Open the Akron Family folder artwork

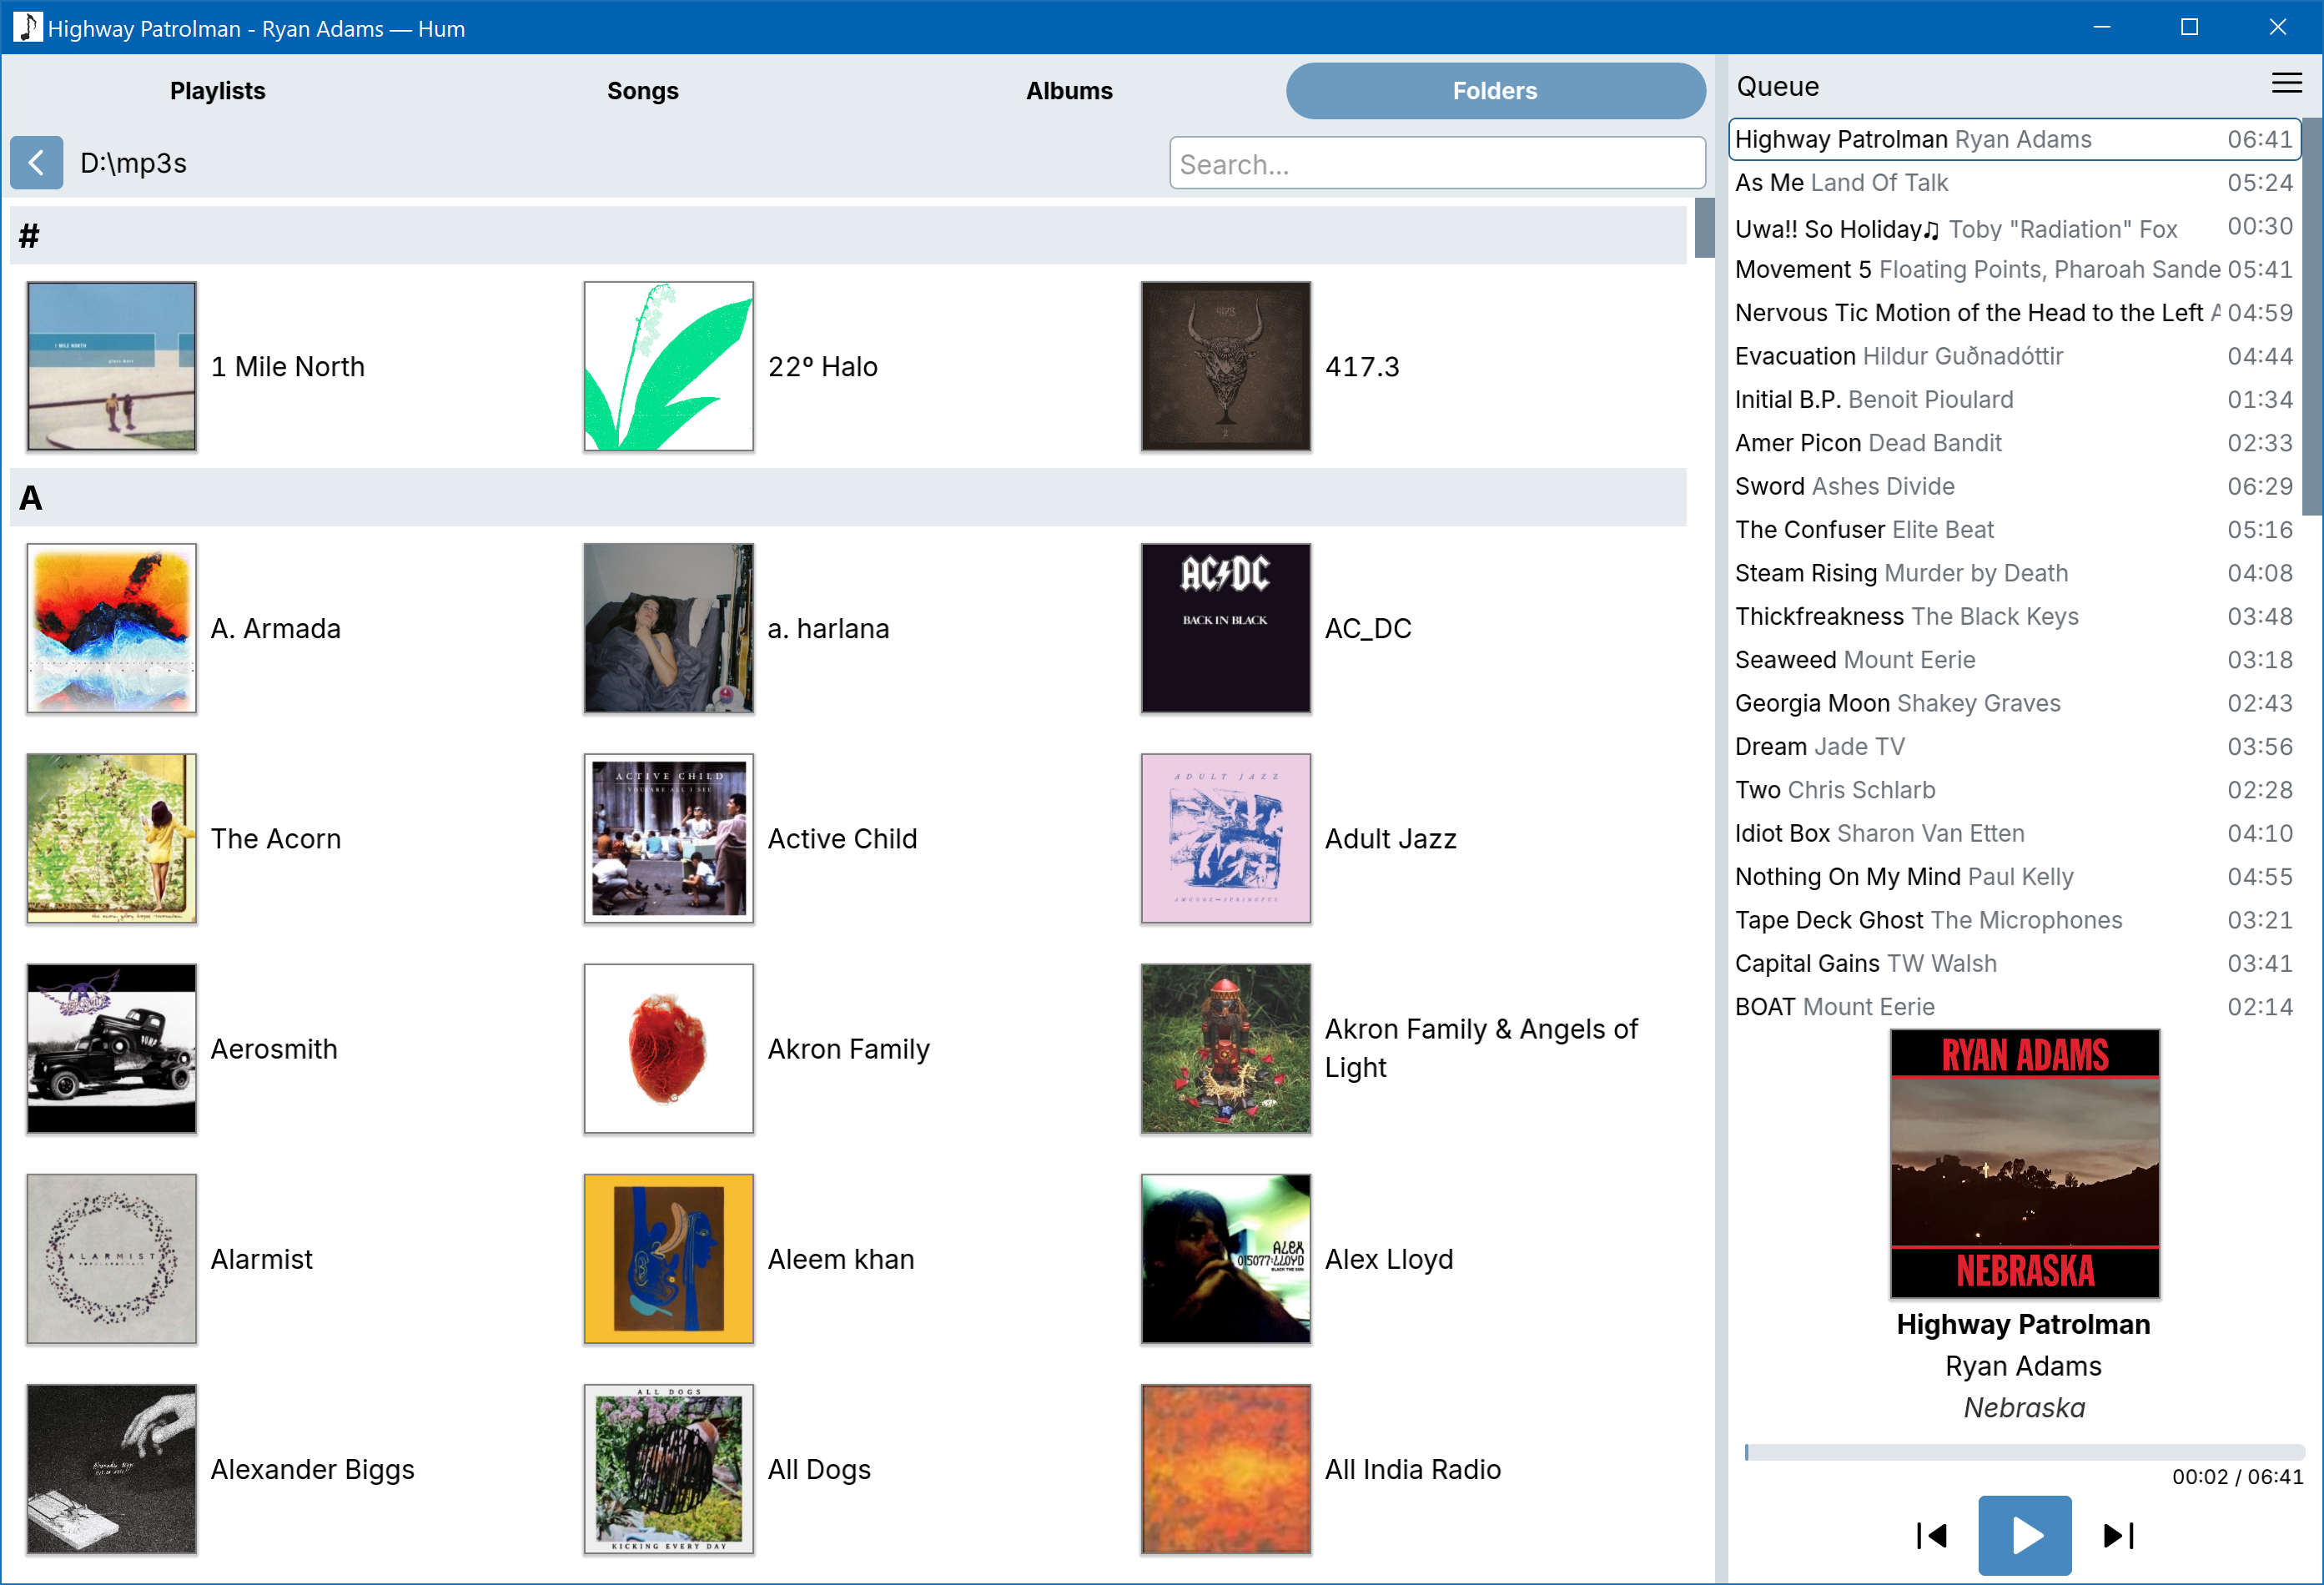668,1048
